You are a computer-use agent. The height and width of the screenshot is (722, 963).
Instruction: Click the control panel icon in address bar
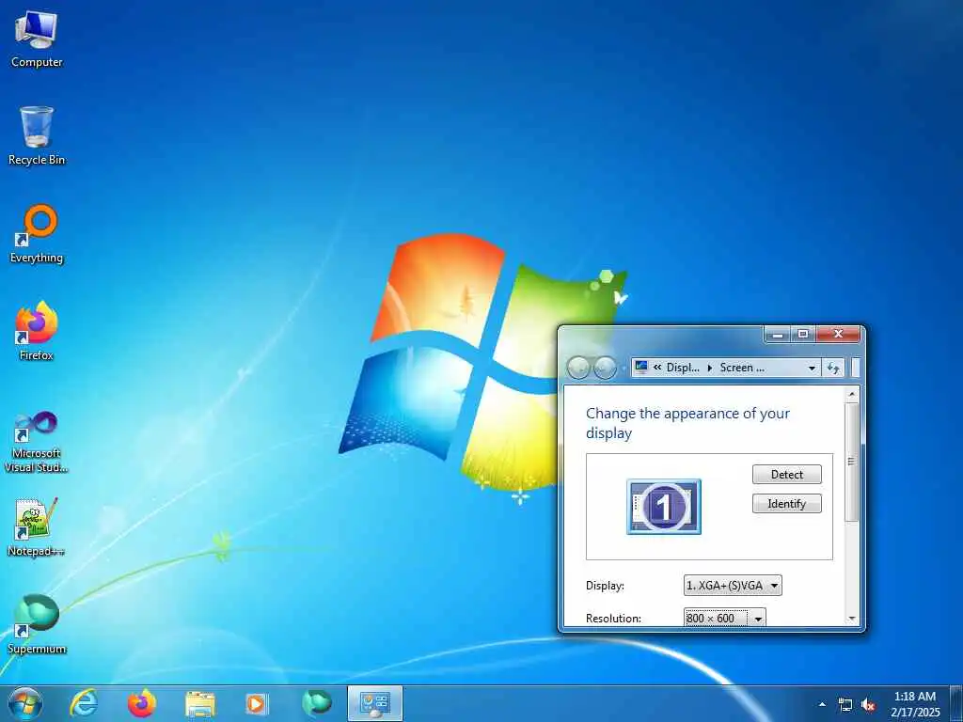pyautogui.click(x=641, y=368)
